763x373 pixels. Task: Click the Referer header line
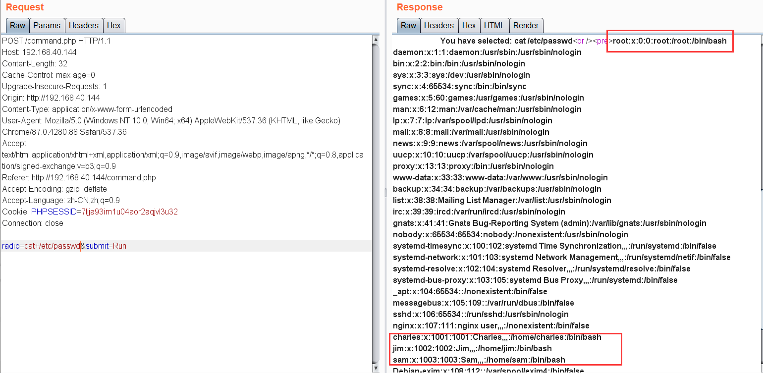pos(79,177)
